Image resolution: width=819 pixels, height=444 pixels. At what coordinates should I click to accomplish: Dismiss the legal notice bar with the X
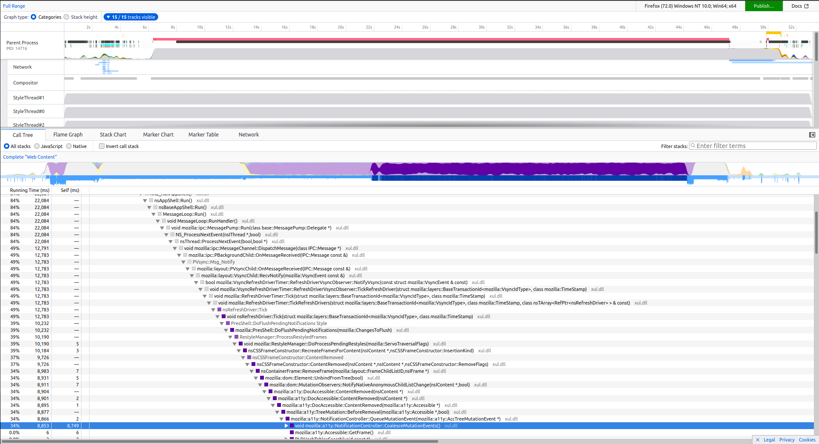pos(758,440)
